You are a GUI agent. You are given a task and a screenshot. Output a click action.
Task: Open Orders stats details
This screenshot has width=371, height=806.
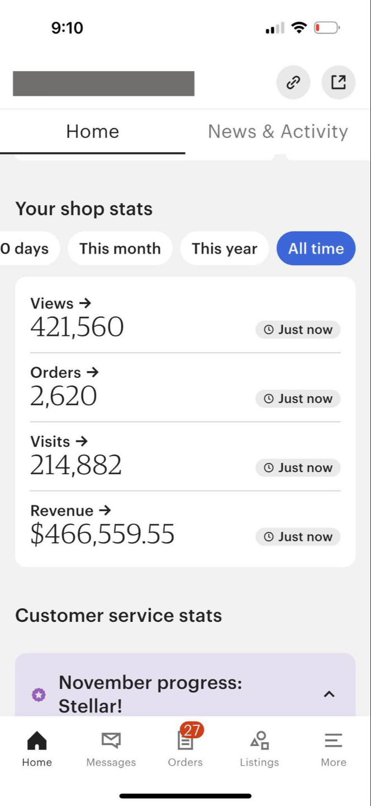click(x=64, y=373)
